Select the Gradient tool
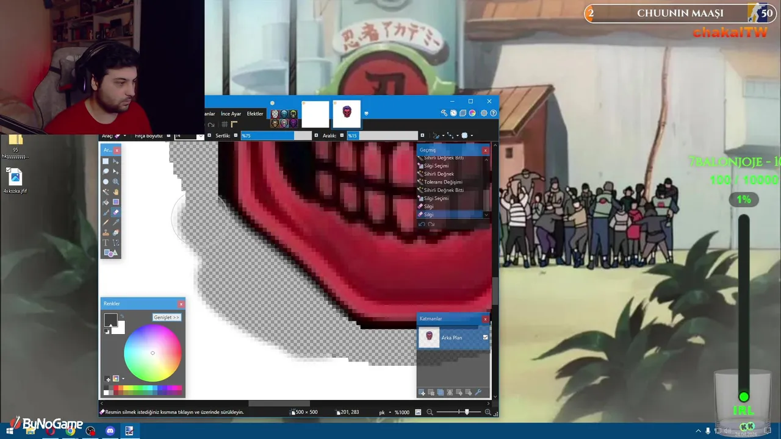The height and width of the screenshot is (439, 781). click(x=116, y=202)
